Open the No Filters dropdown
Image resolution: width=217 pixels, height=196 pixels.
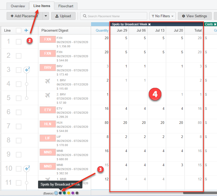(162, 16)
